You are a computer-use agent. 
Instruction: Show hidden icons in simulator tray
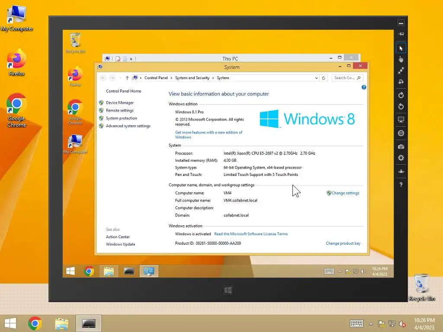tap(340, 271)
